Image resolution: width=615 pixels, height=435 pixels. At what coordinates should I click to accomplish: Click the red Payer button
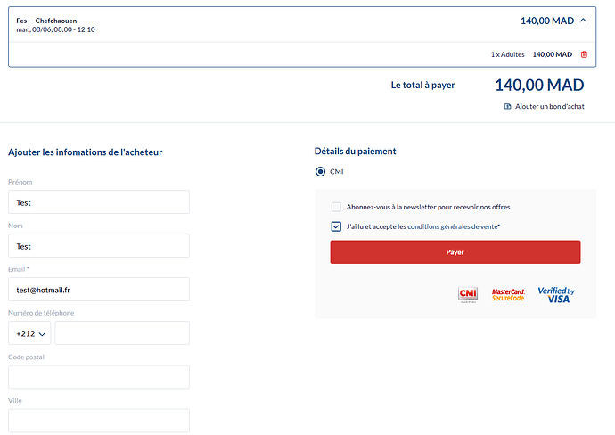pos(455,252)
